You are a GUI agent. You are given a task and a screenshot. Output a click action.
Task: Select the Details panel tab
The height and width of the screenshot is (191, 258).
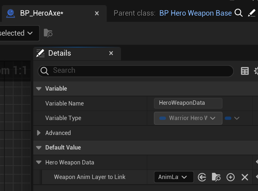click(x=60, y=53)
